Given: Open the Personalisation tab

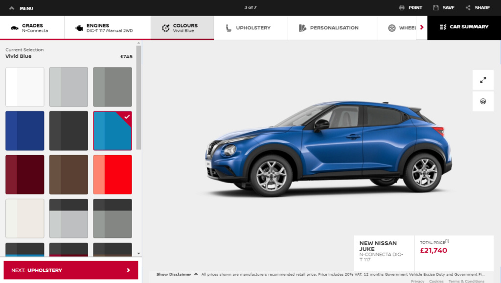Looking at the screenshot, I should click(332, 28).
